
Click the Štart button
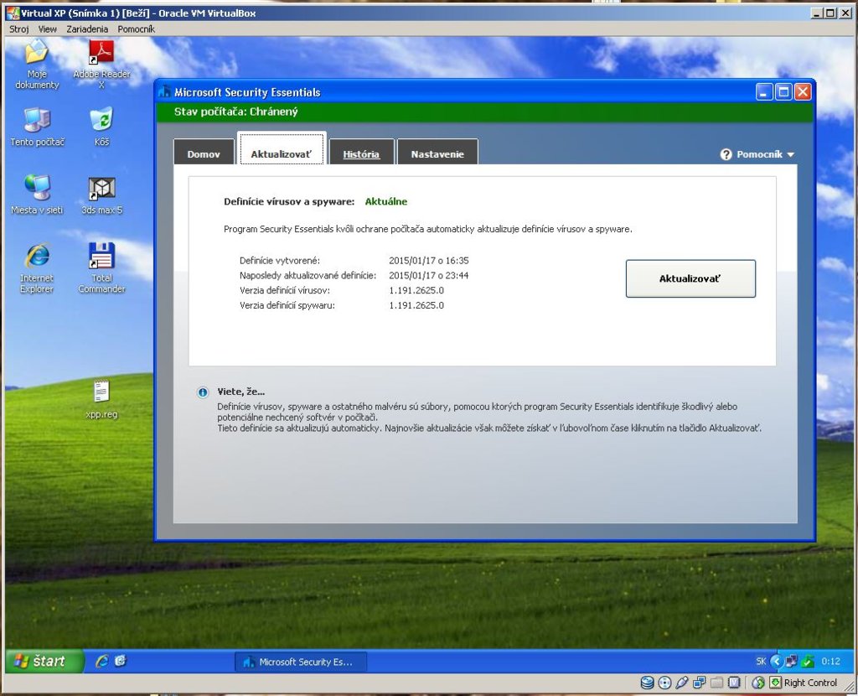click(45, 661)
